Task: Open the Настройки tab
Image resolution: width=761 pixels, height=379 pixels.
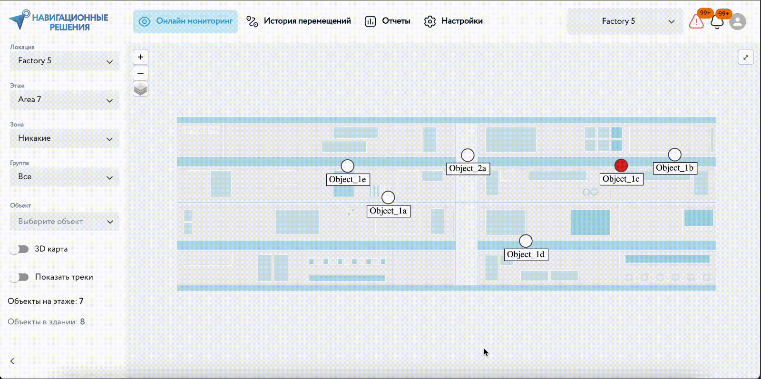Action: coord(453,21)
